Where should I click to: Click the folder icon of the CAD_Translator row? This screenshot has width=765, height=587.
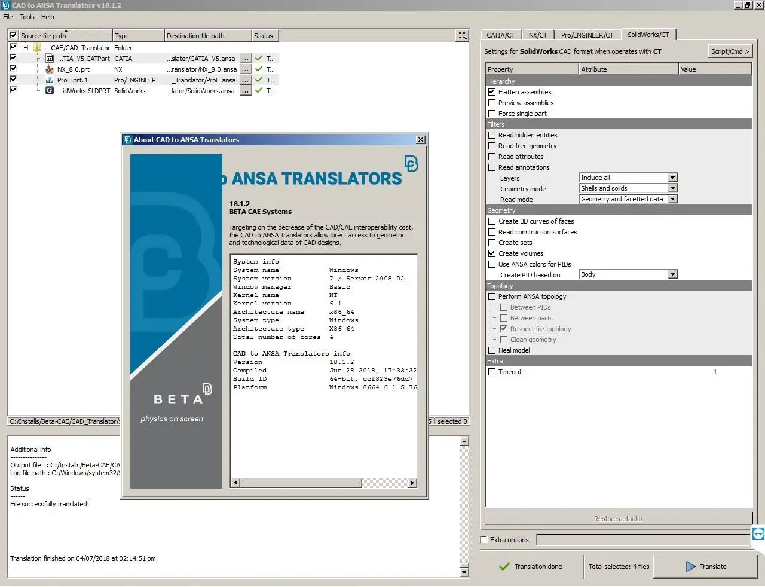37,48
